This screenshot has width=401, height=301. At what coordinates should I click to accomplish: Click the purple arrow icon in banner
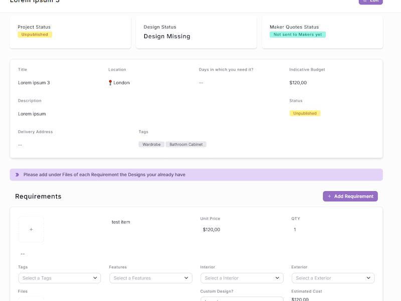(17, 175)
